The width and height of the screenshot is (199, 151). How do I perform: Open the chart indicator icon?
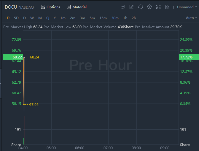(x=123, y=7)
